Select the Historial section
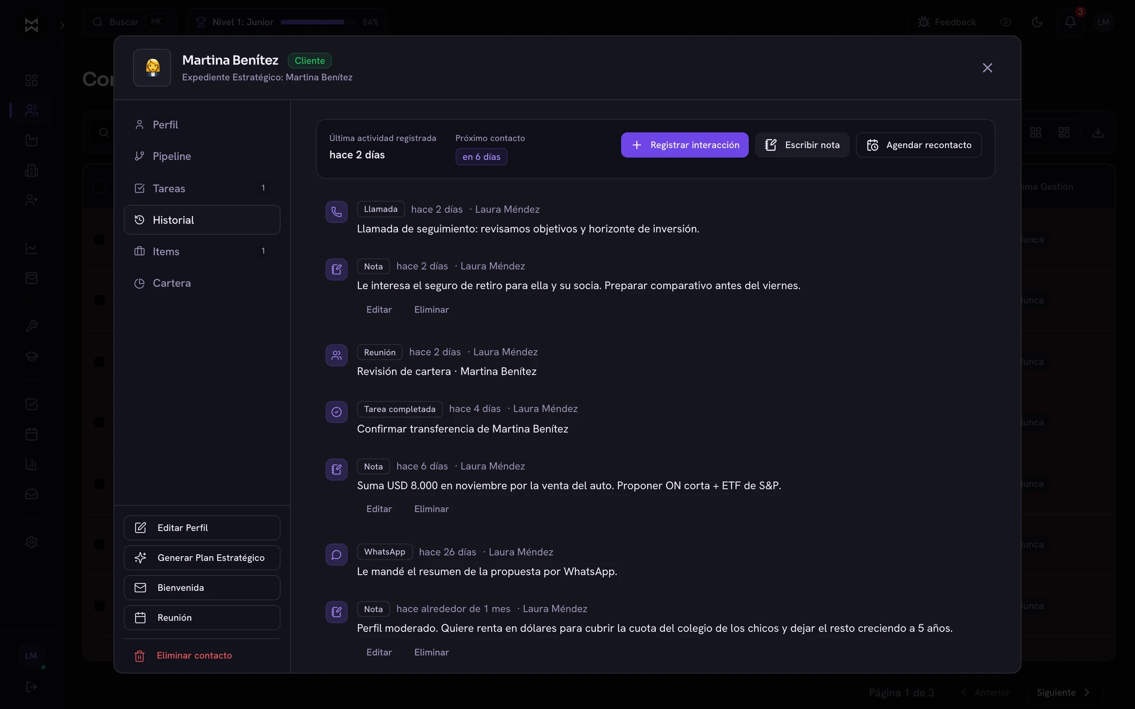This screenshot has width=1135, height=709. 202,220
